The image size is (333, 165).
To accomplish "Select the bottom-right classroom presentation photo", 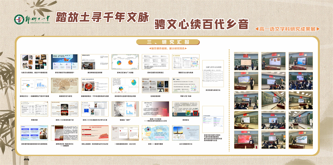I will (x=301, y=139).
